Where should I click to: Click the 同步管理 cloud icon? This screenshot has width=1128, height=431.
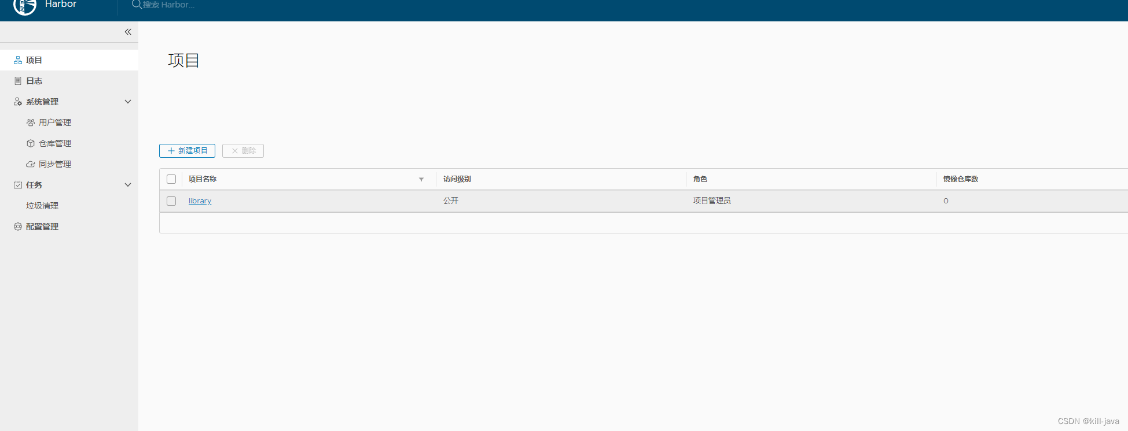31,164
